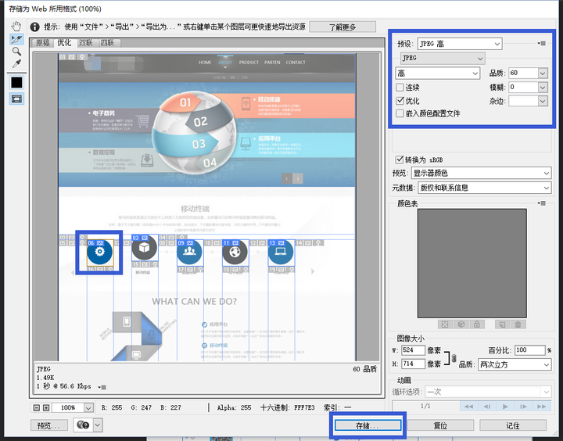This screenshot has height=441, width=563.
Task: Select the Eyedropper tool
Action: [x=16, y=64]
